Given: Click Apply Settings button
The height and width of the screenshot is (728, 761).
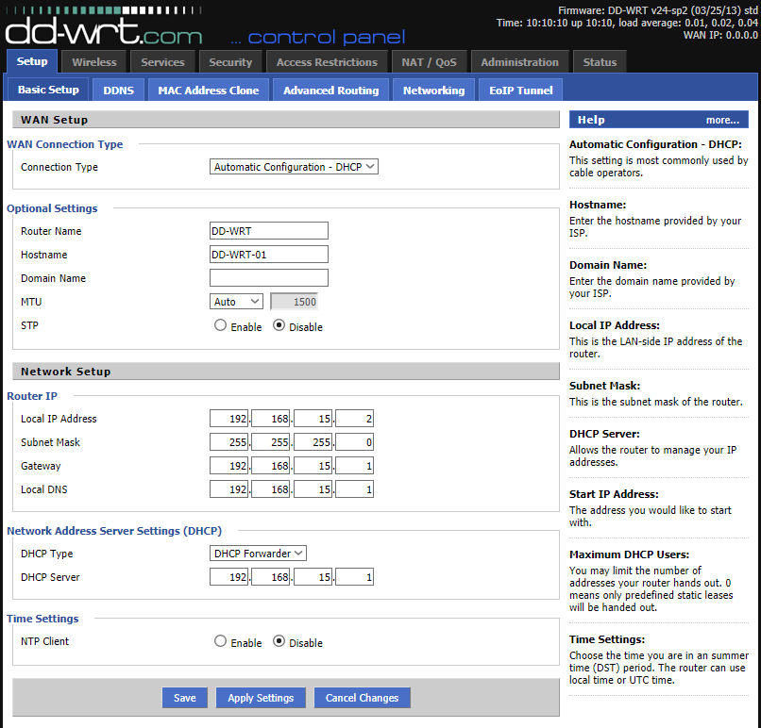Looking at the screenshot, I should [x=261, y=698].
